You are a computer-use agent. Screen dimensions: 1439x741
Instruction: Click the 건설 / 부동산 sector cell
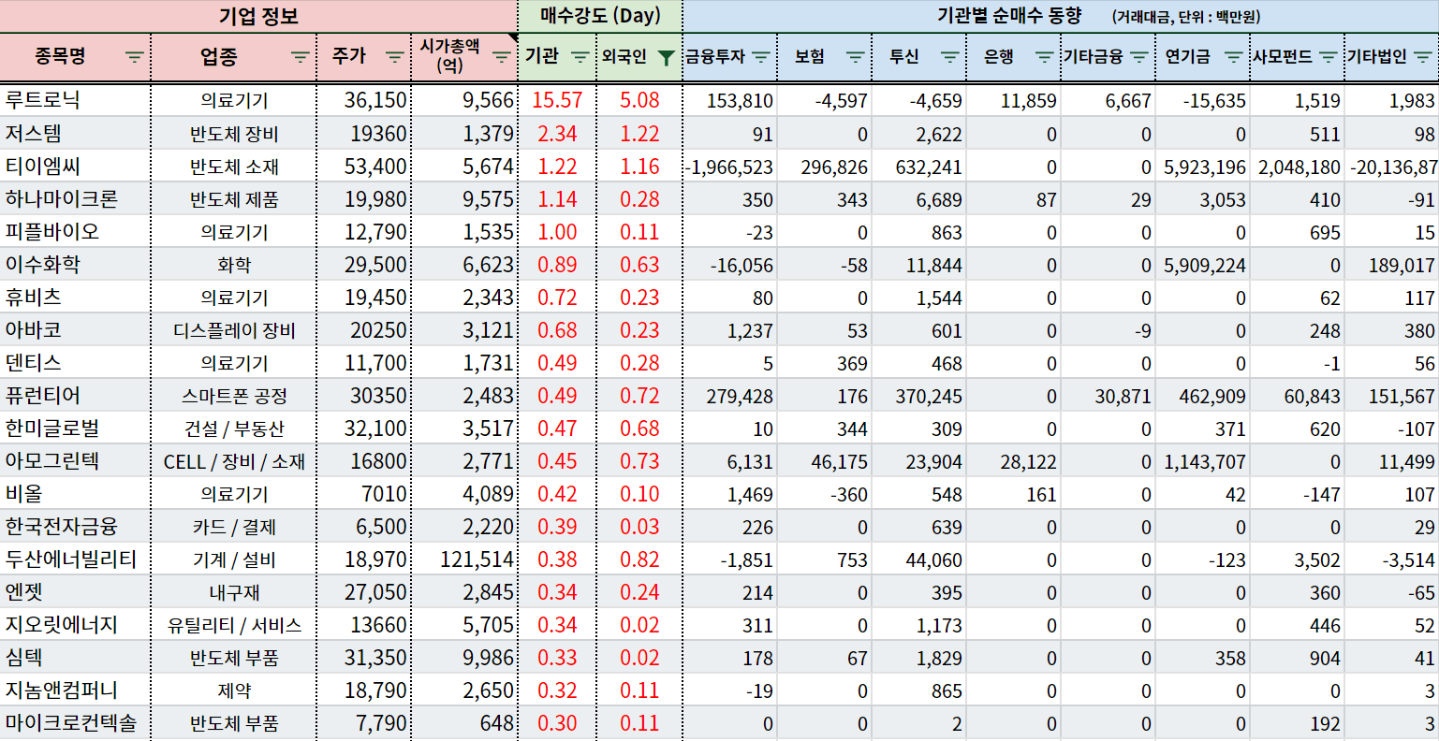click(x=234, y=429)
